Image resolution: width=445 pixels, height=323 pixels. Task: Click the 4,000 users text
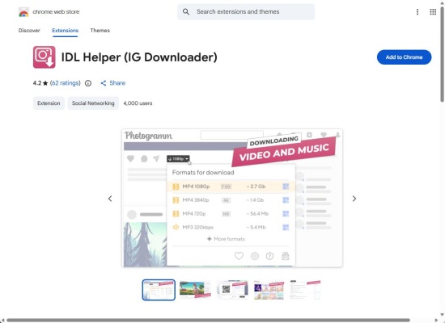138,103
